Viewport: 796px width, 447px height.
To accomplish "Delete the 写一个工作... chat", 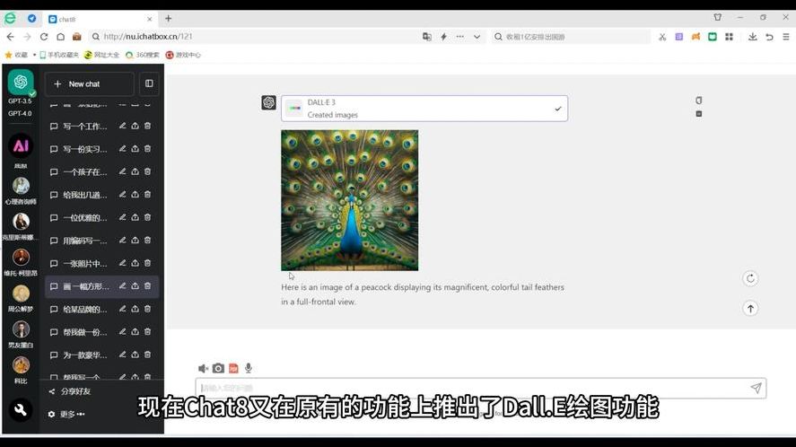I will point(148,126).
